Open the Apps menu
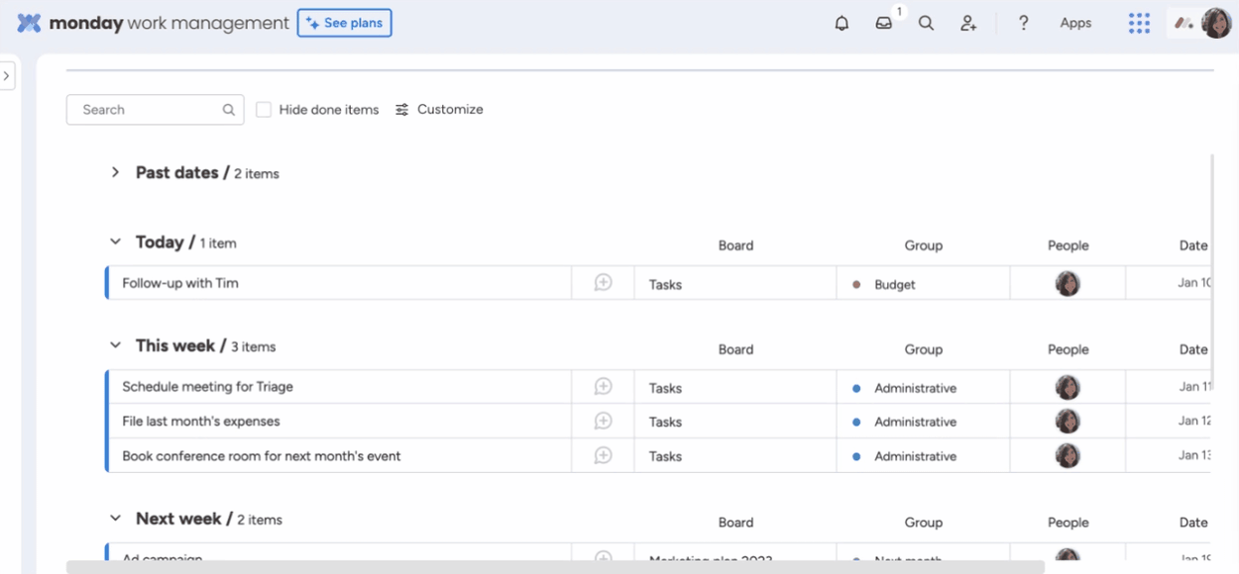This screenshot has height=574, width=1239. click(1075, 24)
